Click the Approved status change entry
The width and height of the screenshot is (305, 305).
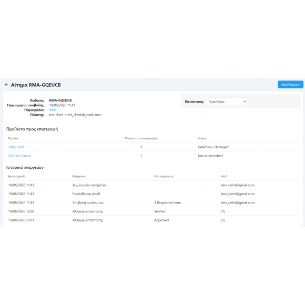click(x=161, y=220)
